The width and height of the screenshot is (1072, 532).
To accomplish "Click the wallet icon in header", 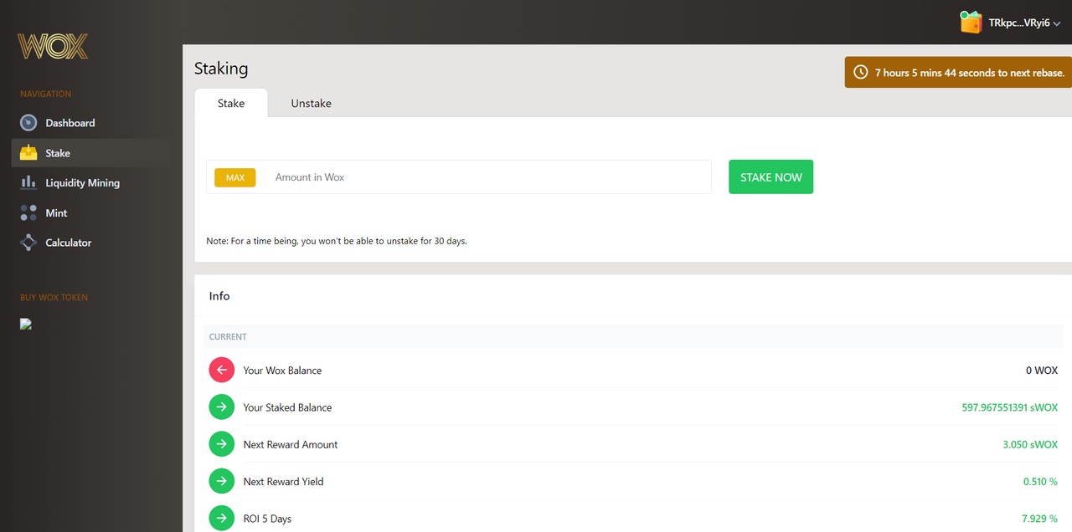I will point(971,23).
